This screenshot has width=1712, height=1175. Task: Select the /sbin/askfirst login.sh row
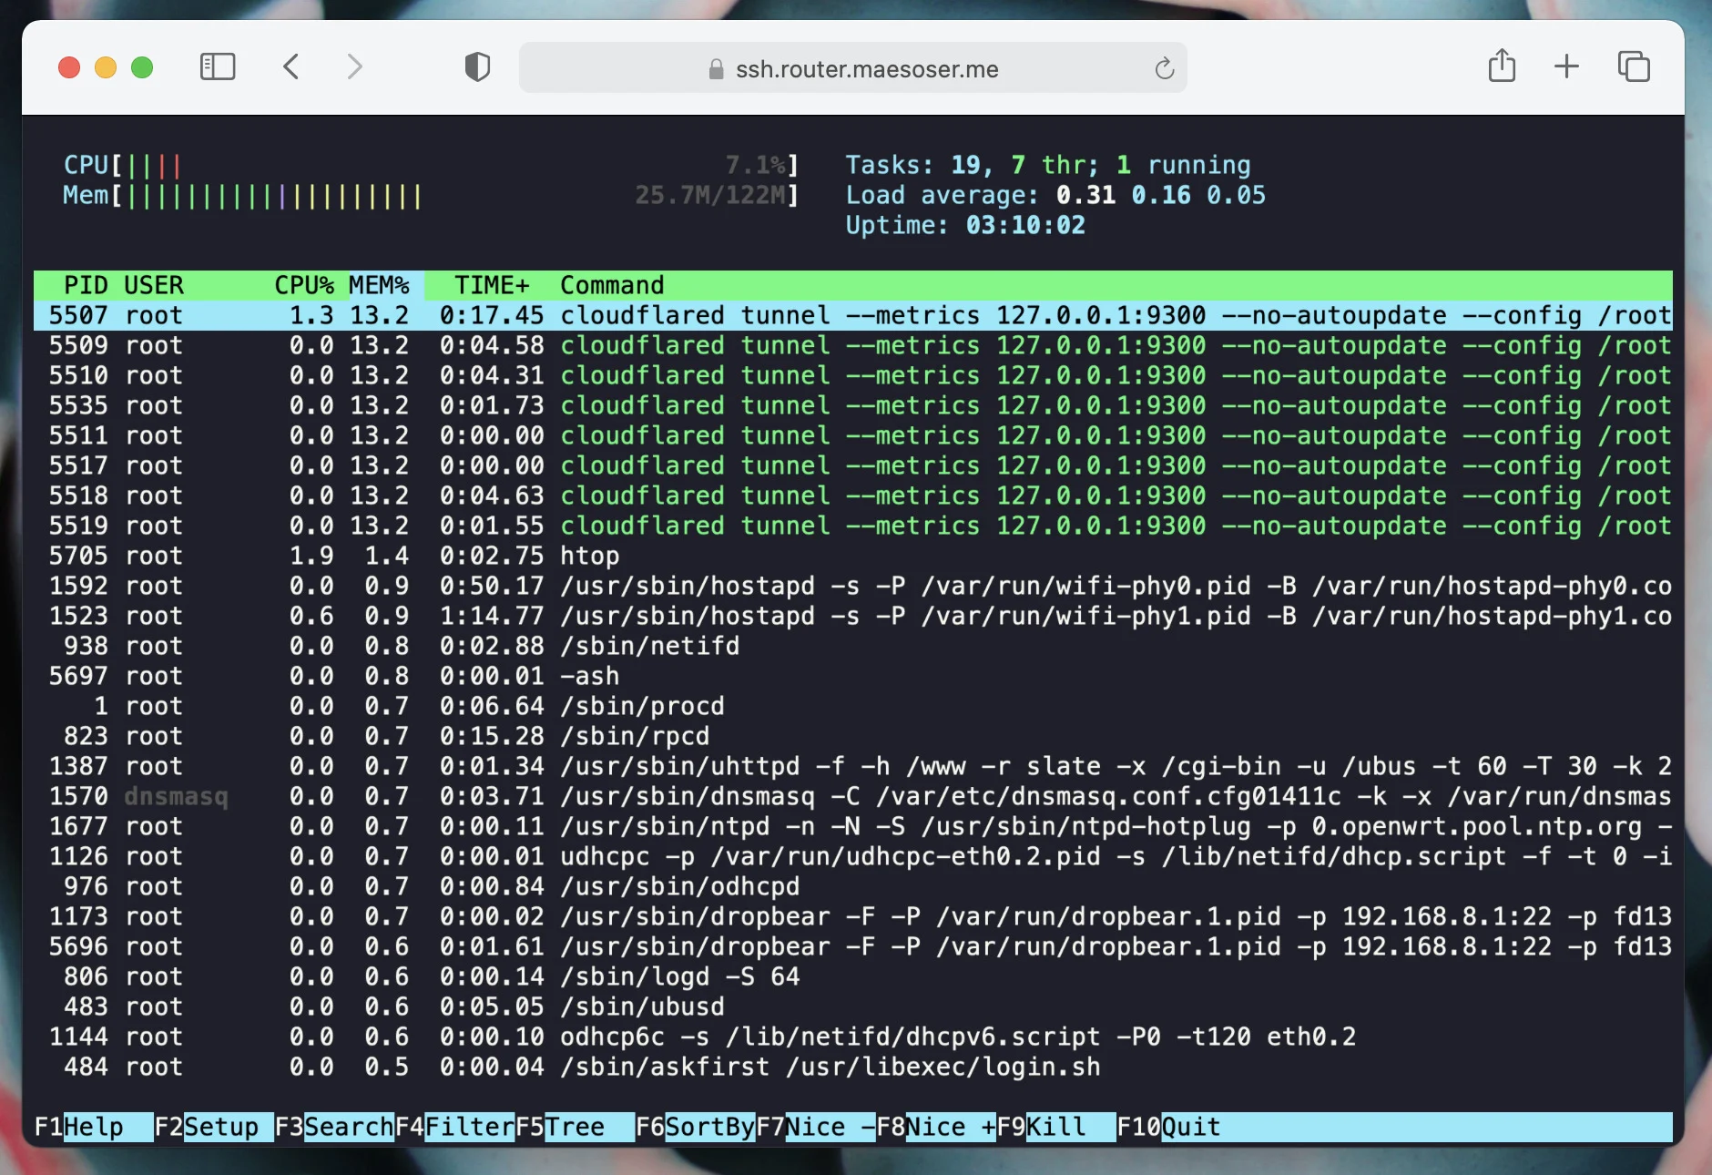(x=853, y=1067)
